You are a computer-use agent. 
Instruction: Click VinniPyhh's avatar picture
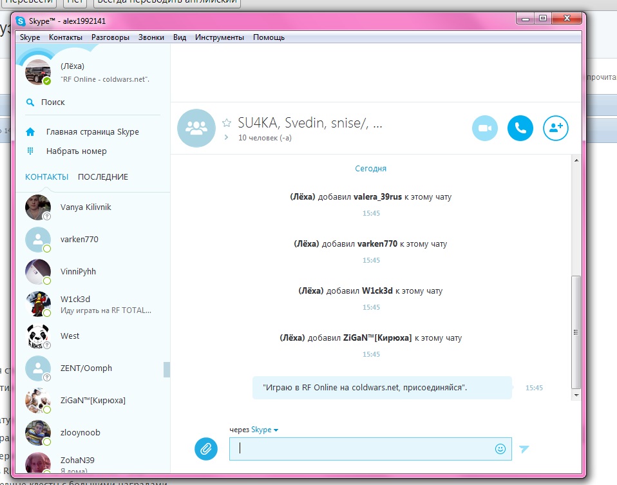38,272
